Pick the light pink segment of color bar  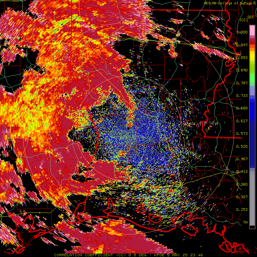(252, 31)
